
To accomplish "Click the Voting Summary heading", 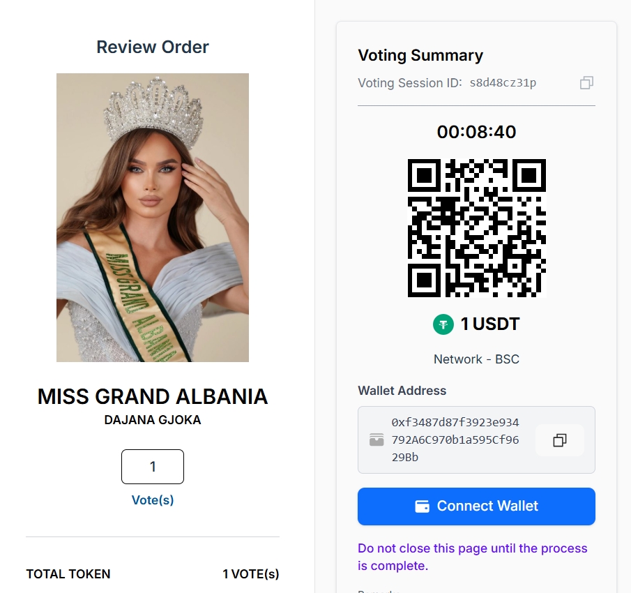I will pos(420,56).
